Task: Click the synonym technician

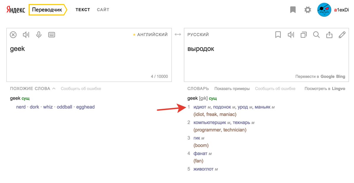Action: click(x=234, y=130)
